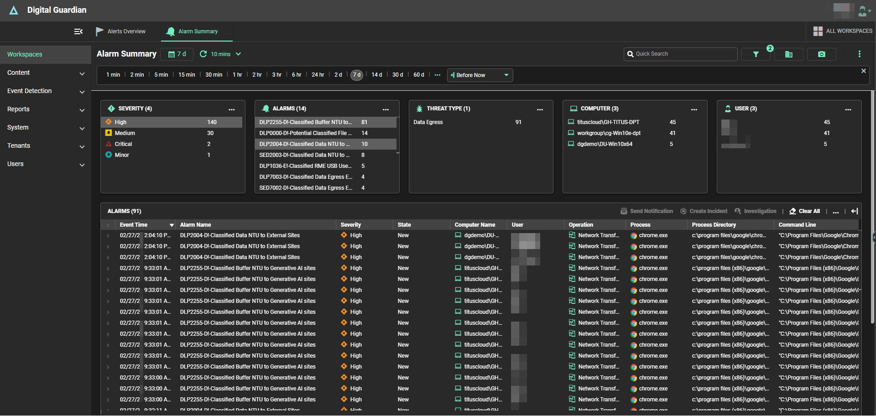Expand the Users sidebar section

point(46,164)
